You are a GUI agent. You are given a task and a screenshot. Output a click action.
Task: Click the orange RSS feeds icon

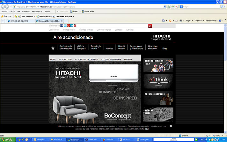point(170,21)
